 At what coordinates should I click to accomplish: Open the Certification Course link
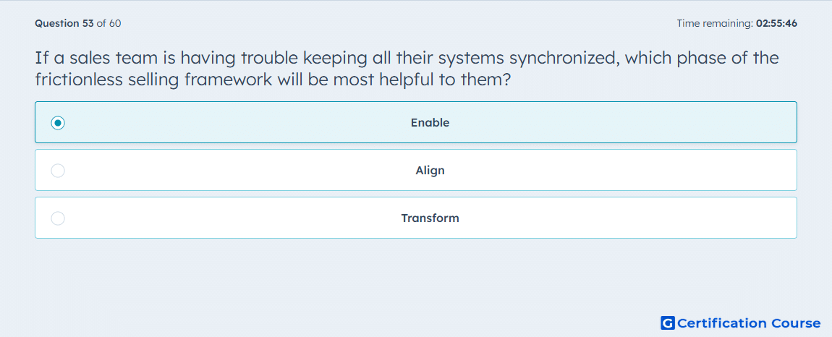point(741,323)
